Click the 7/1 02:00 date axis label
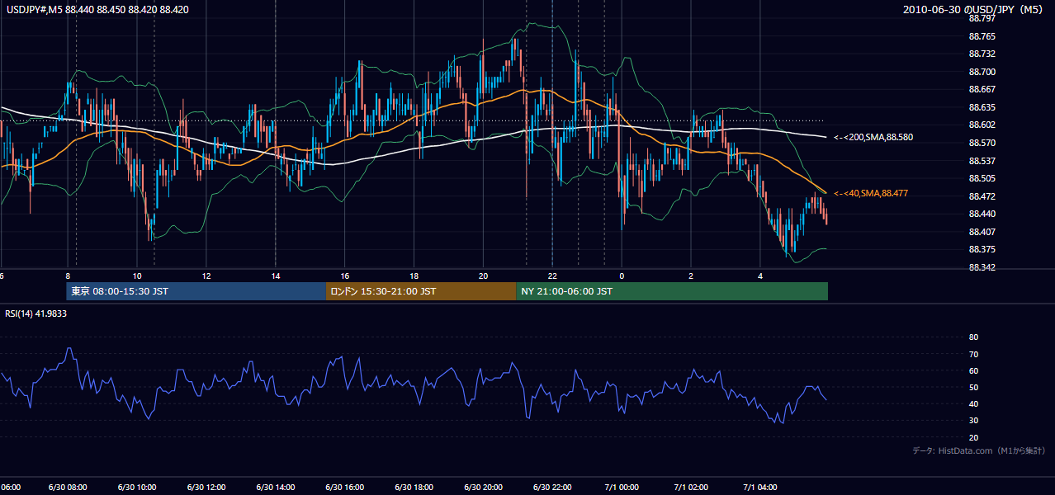This screenshot has height=495, width=1055. (691, 488)
